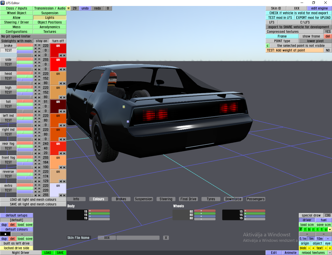The width and height of the screenshot is (332, 255).
Task: Click the small c button near visibility message
Action: pos(268,46)
